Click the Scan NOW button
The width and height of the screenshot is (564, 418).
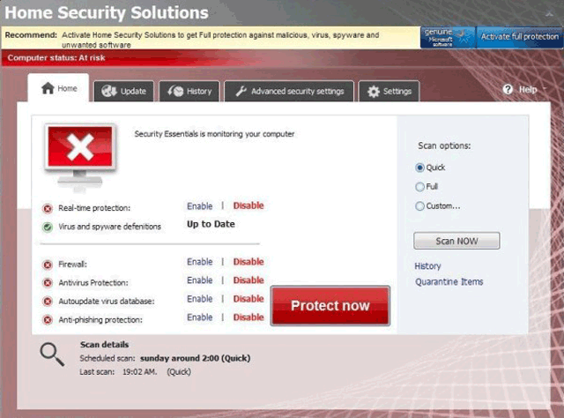click(456, 241)
